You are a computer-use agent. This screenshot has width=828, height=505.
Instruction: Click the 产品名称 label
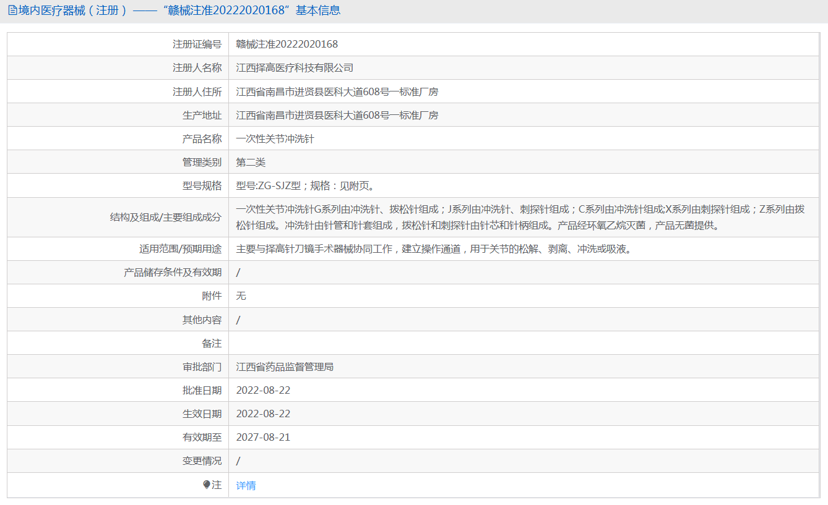pos(202,138)
